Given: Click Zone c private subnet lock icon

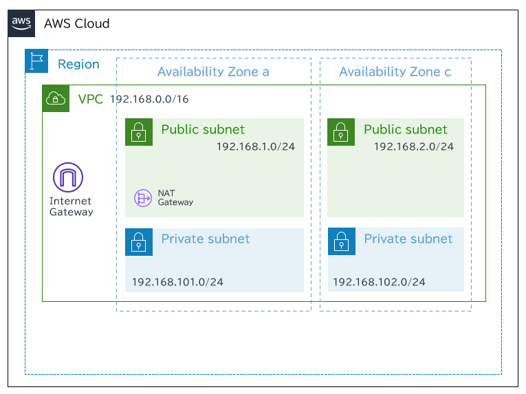Looking at the screenshot, I should (342, 241).
